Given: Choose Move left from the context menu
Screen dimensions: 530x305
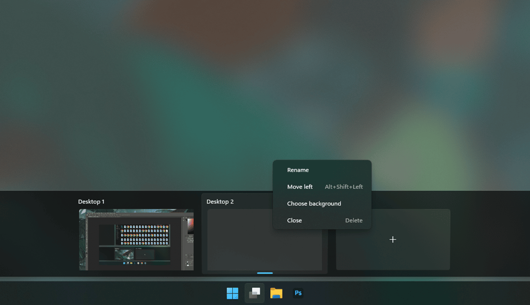Looking at the screenshot, I should click(x=300, y=187).
